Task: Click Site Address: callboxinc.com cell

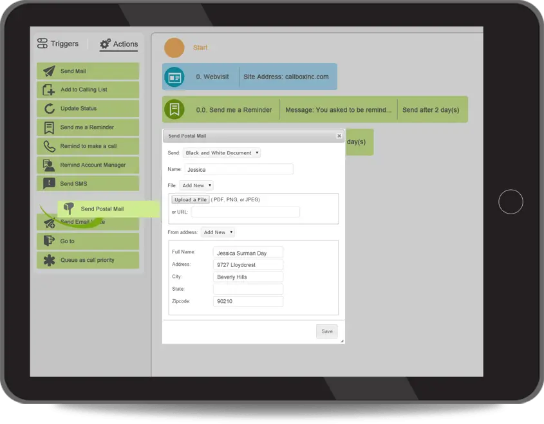Action: [x=286, y=77]
